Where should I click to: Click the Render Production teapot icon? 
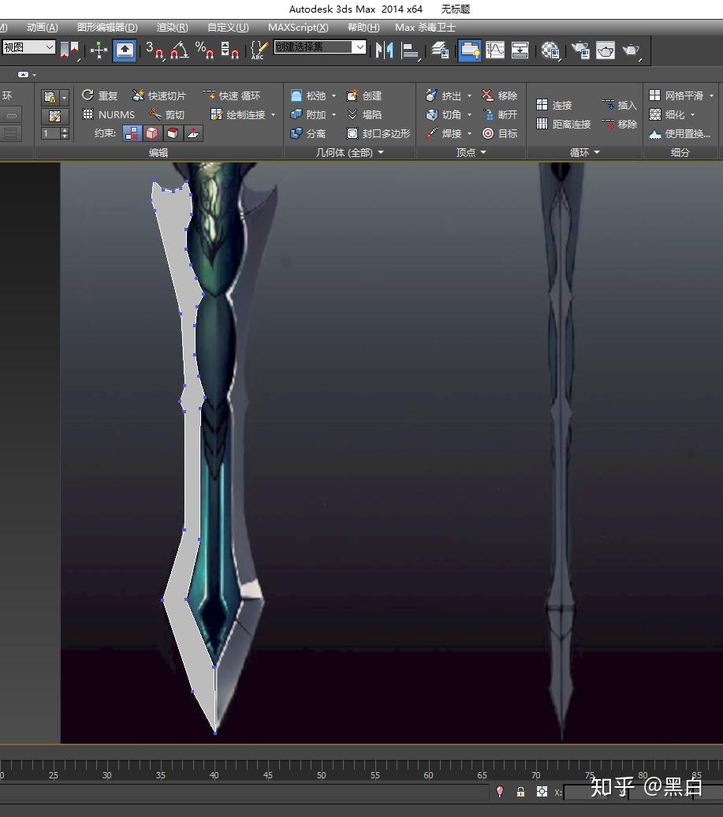(631, 50)
